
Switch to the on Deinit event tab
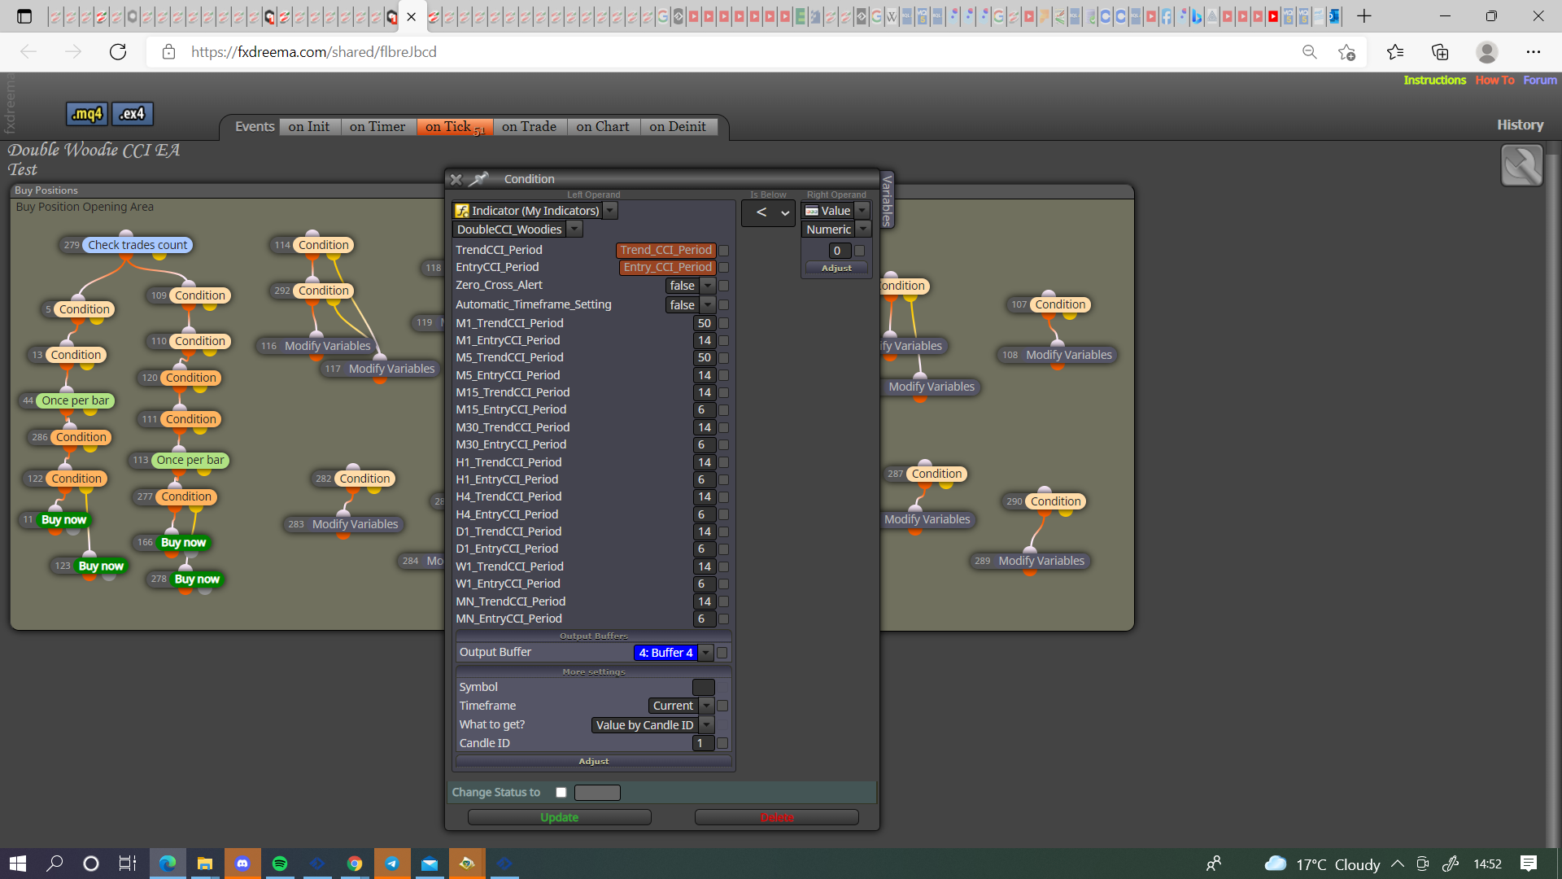(678, 126)
